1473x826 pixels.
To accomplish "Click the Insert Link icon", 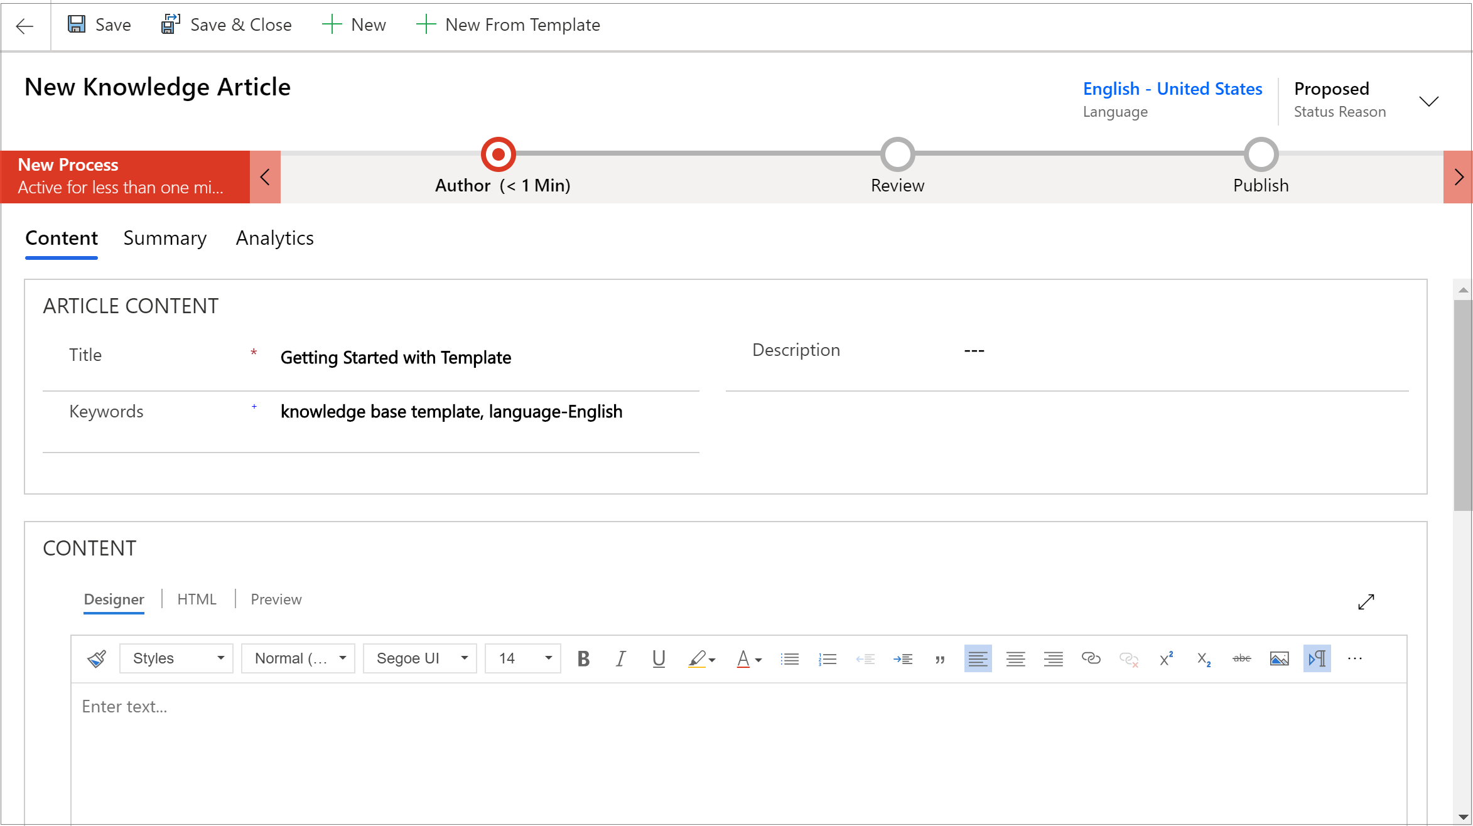I will [1091, 659].
